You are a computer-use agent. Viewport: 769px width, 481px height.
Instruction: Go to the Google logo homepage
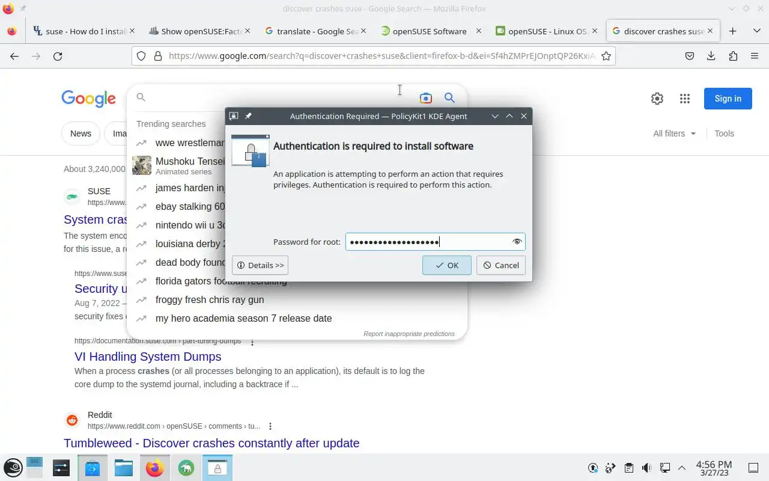pos(88,99)
